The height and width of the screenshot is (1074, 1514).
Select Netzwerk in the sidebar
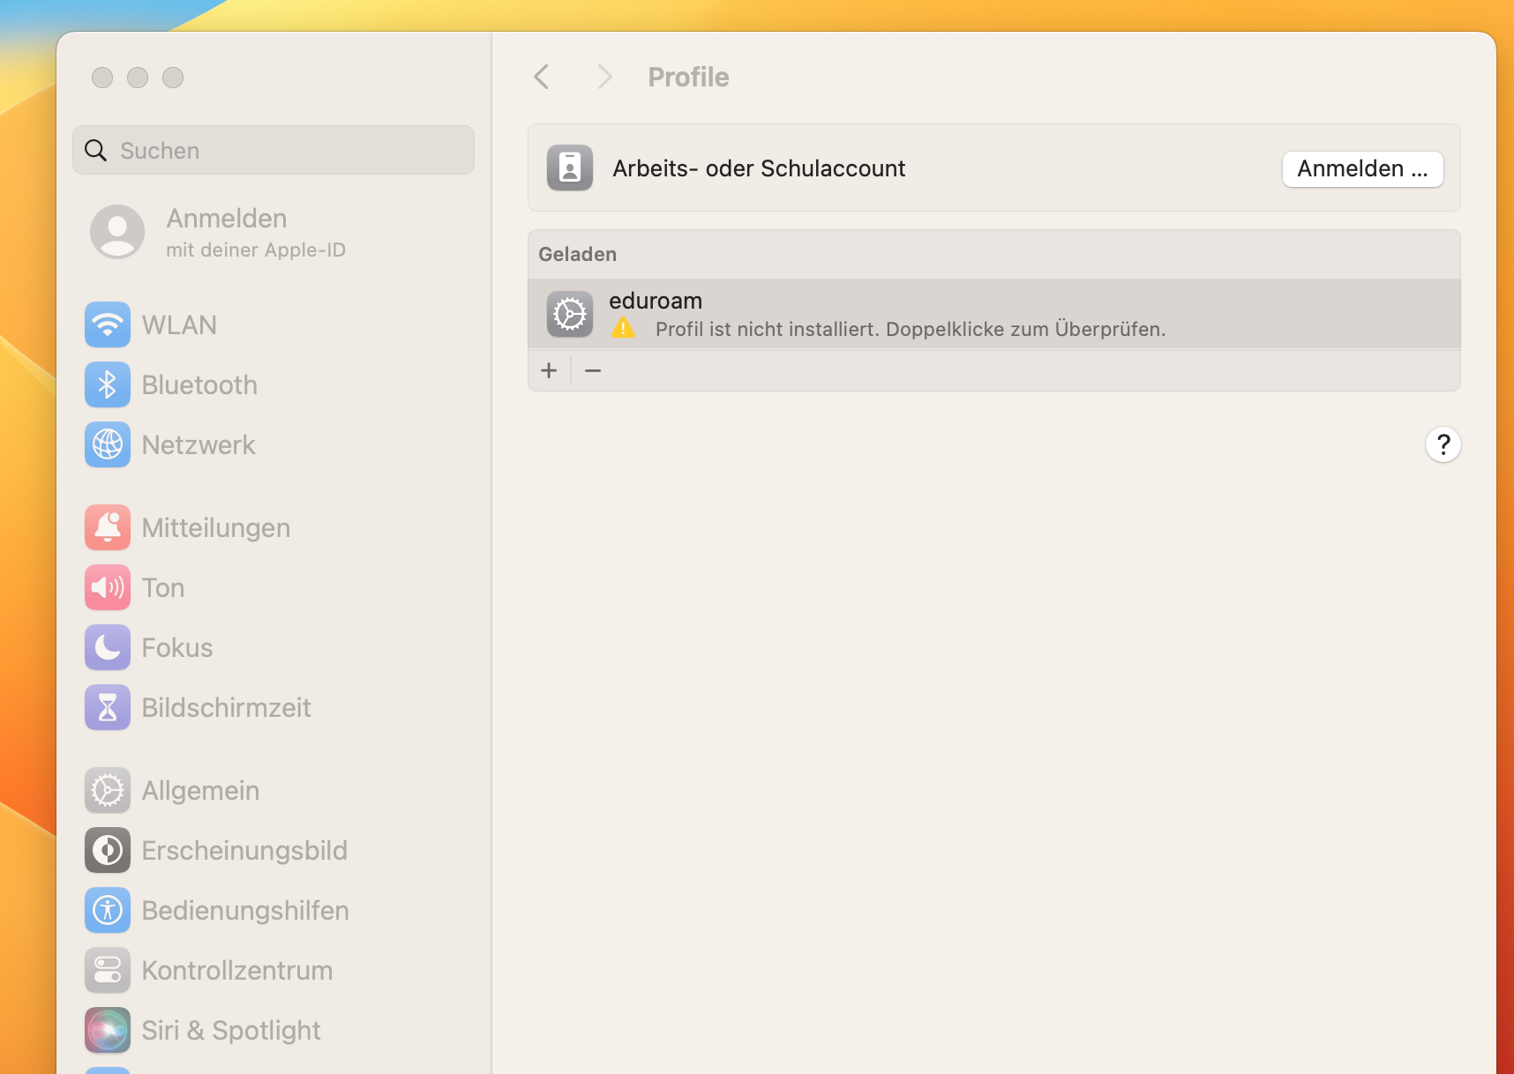pyautogui.click(x=199, y=444)
